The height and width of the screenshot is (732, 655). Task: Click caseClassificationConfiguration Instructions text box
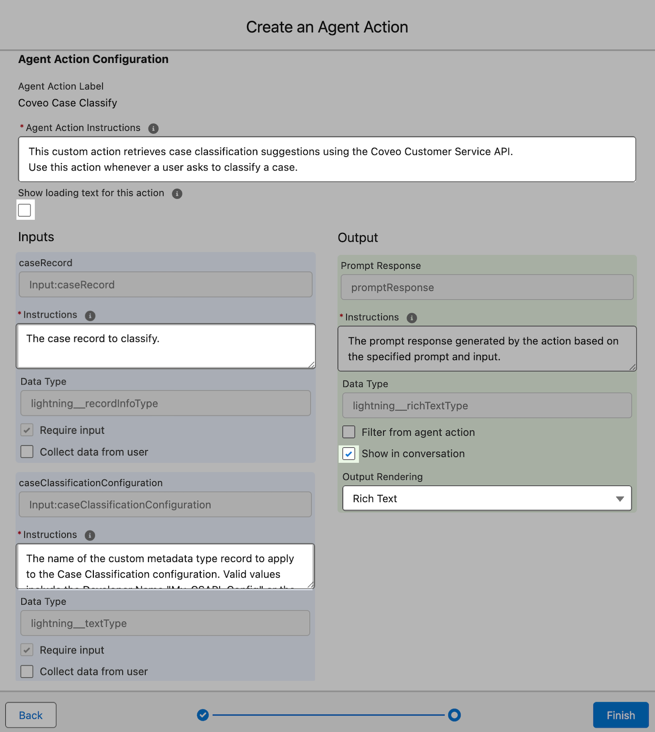pyautogui.click(x=165, y=566)
